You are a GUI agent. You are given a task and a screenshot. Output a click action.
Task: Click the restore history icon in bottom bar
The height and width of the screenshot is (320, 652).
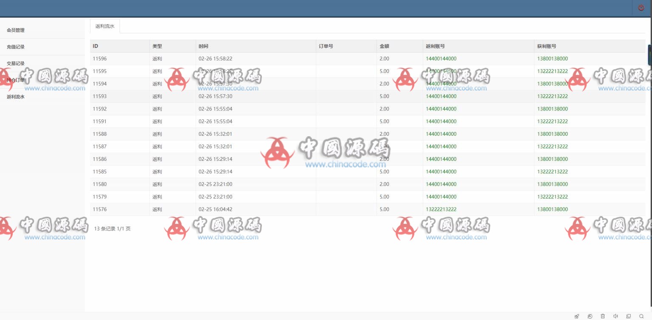point(590,316)
